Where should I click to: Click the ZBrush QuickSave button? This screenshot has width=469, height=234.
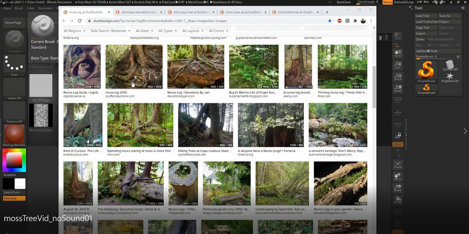(x=343, y=2)
